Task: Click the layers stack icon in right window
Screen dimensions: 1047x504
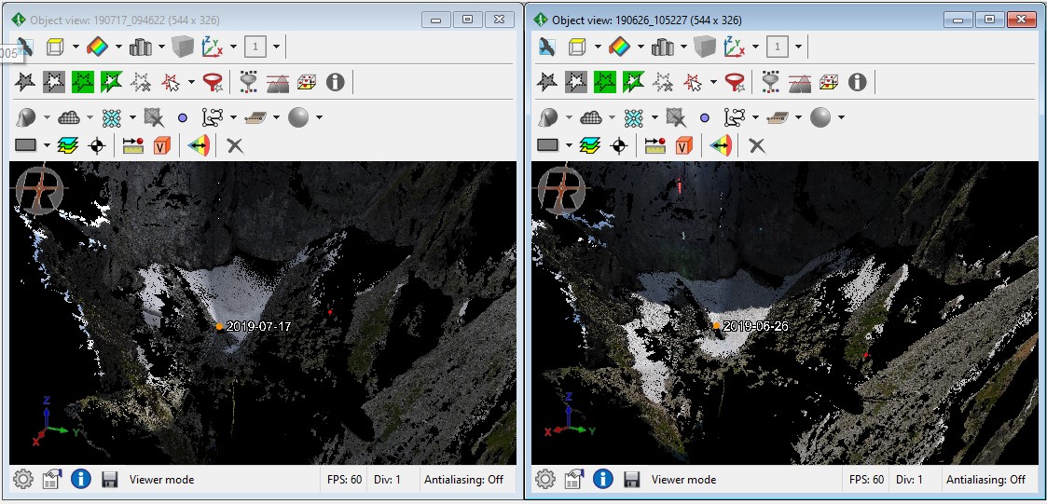Action: [x=589, y=145]
